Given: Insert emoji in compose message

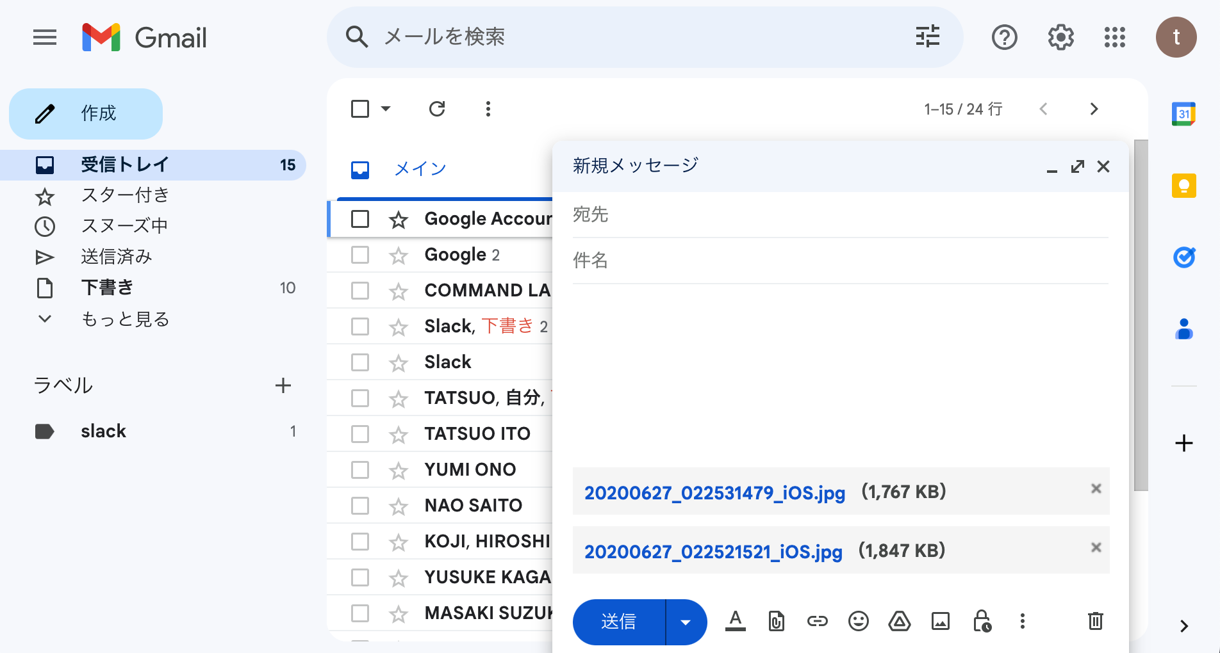Looking at the screenshot, I should coord(858,621).
